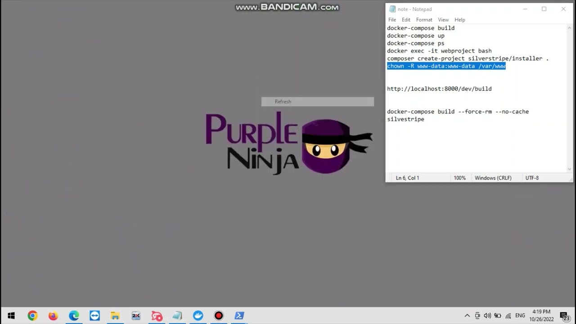Open the volume control in the system tray
This screenshot has height=324, width=576.
coord(487,316)
